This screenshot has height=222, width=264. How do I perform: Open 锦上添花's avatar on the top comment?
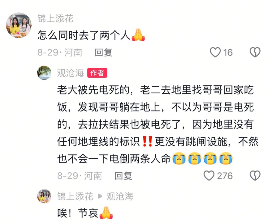(19, 25)
